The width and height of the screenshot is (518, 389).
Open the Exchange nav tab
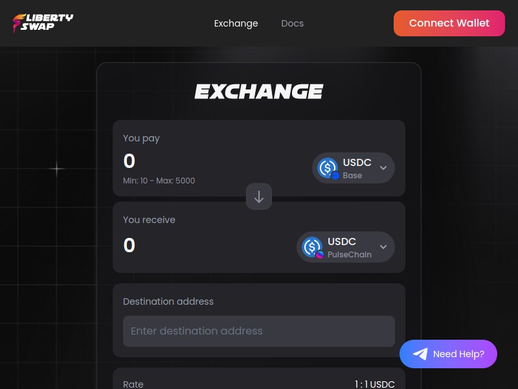pos(236,23)
